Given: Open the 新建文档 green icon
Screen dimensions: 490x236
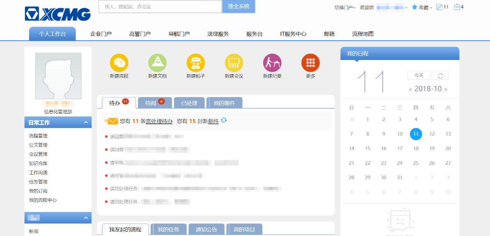Looking at the screenshot, I should (157, 63).
